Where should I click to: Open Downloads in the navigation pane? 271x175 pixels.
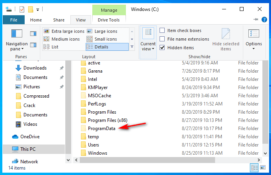pyautogui.click(x=35, y=68)
